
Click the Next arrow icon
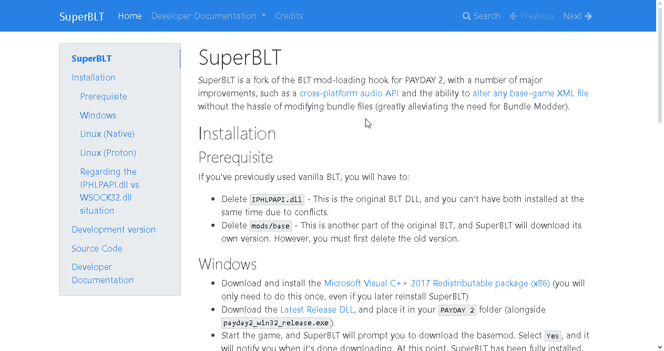[x=588, y=16]
